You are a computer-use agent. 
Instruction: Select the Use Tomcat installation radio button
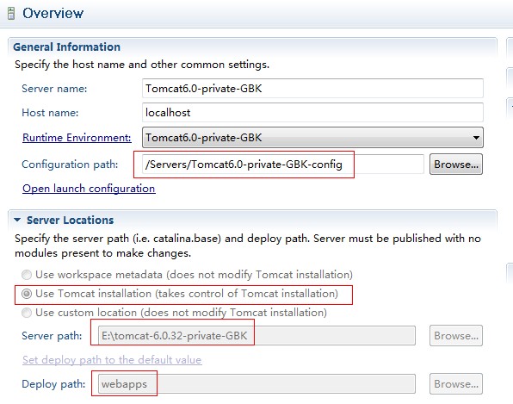pyautogui.click(x=27, y=294)
